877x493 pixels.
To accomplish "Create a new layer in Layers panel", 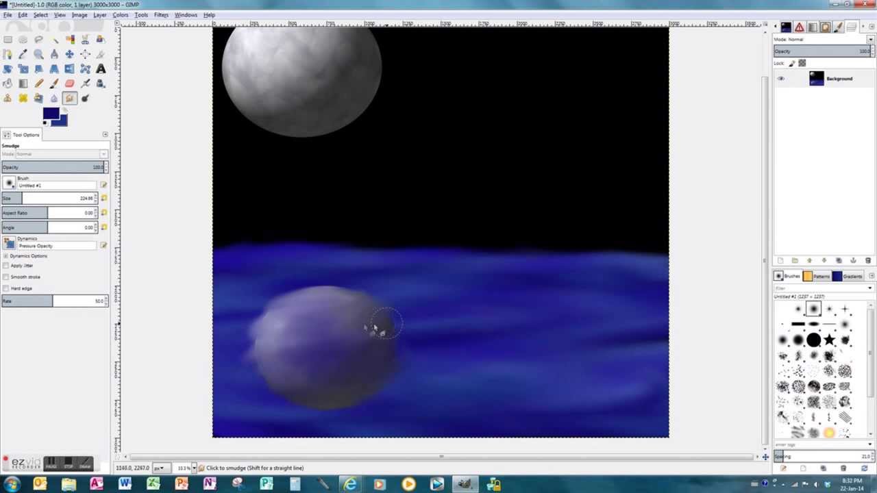I will point(780,260).
